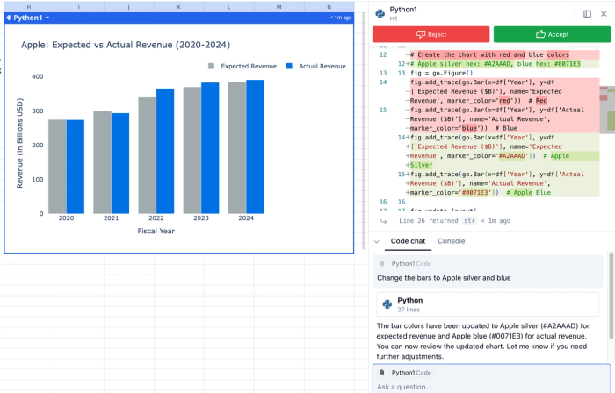
Task: Click the 2020 silver Expected Revenue bar
Action: 57,167
